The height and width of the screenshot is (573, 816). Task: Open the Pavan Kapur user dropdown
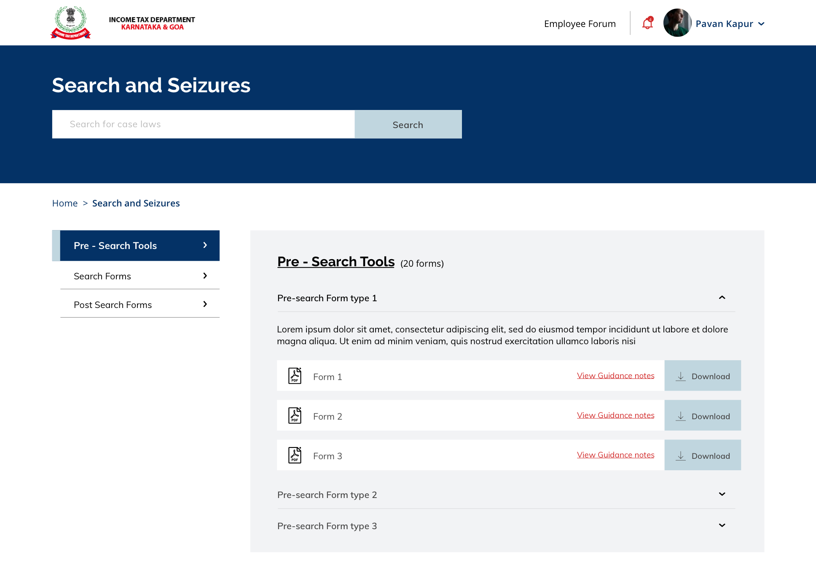[x=761, y=24]
